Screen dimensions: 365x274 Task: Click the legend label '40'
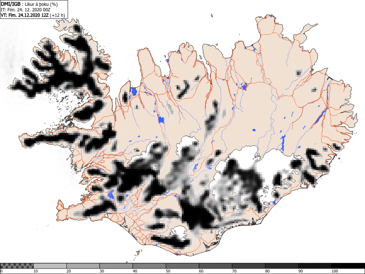135,271
